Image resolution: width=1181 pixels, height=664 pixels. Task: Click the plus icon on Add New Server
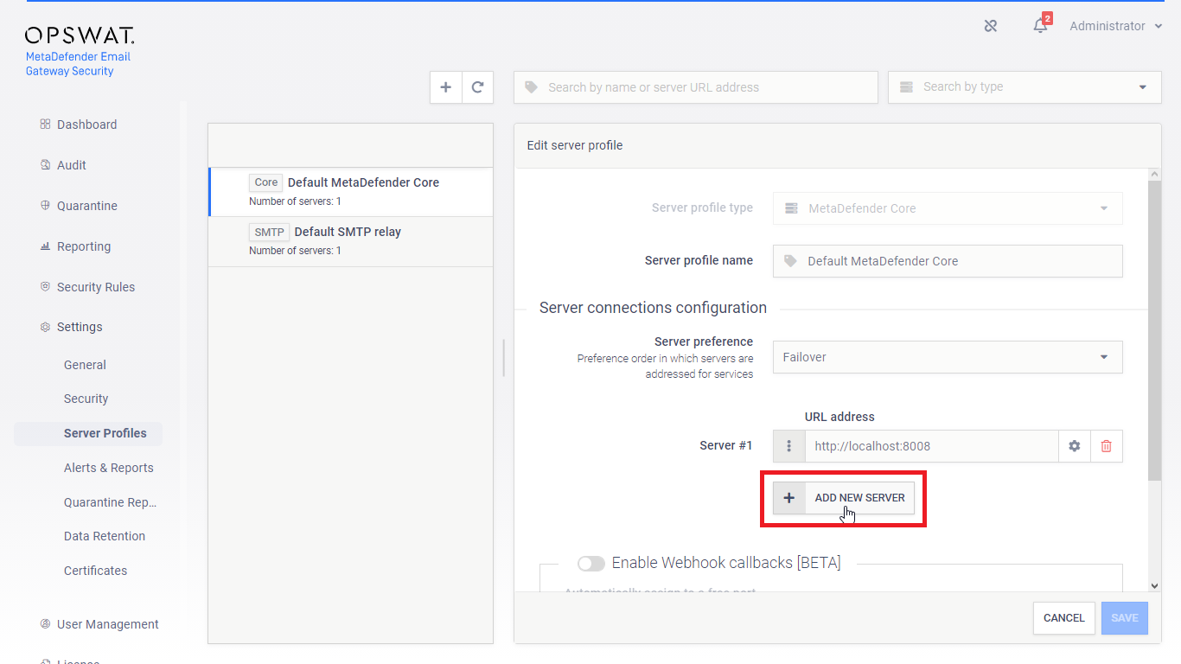pos(788,498)
